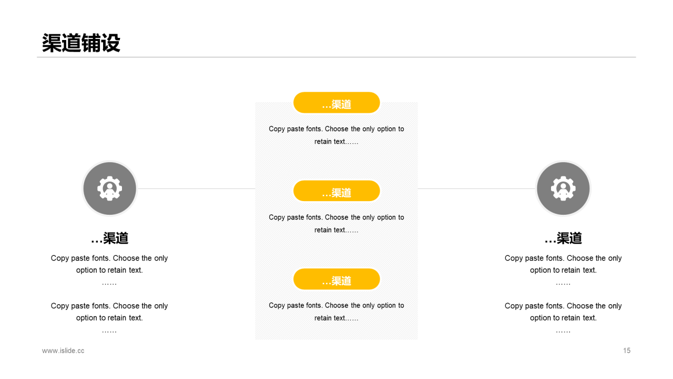Click the connector line beside the right icon

476,188
